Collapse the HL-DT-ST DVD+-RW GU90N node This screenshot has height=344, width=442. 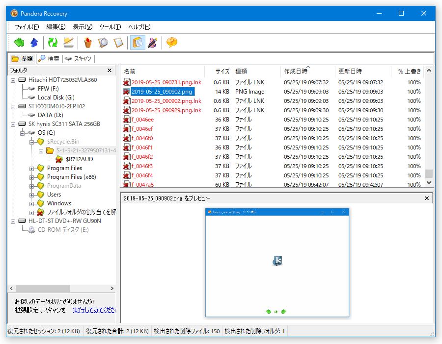coord(13,221)
